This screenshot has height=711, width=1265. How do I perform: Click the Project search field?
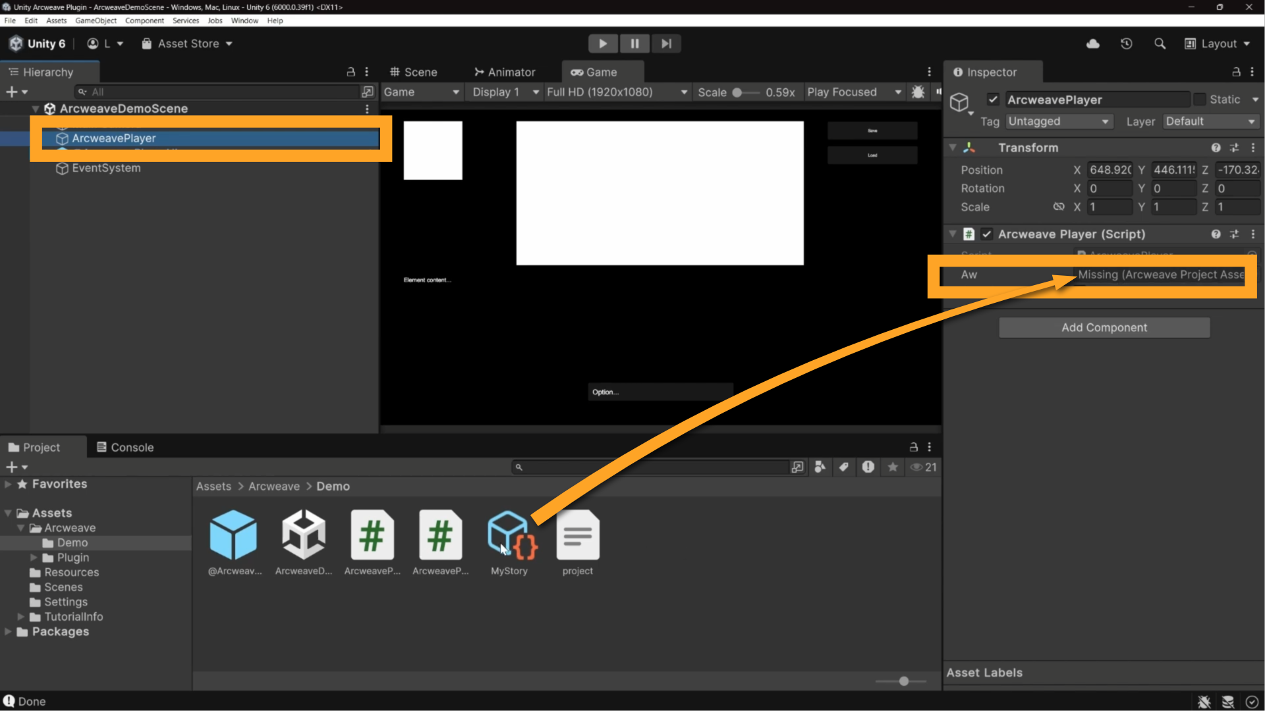pos(650,467)
